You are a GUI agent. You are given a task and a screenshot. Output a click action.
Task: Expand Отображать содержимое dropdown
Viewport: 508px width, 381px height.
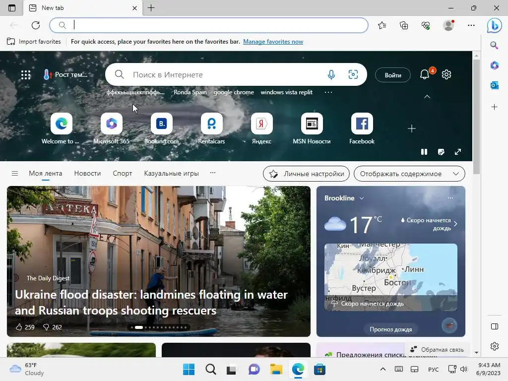(409, 174)
